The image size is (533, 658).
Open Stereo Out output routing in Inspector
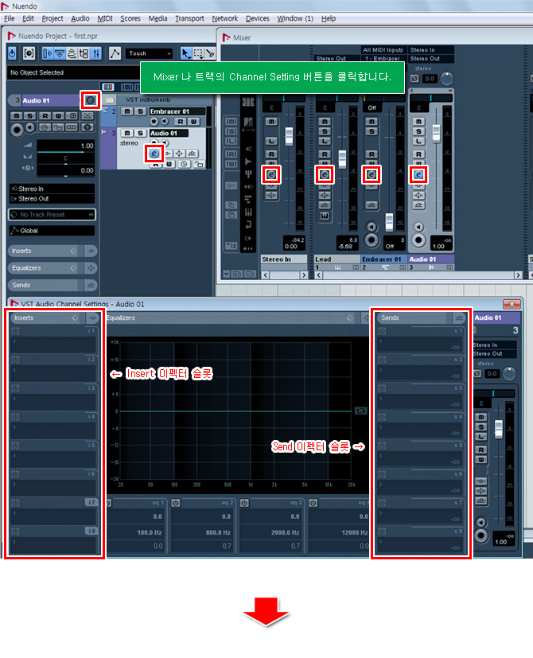click(52, 199)
